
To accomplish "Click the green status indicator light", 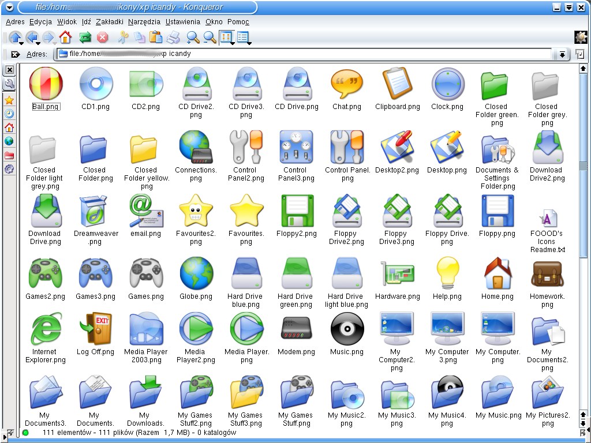I will pyautogui.click(x=25, y=433).
